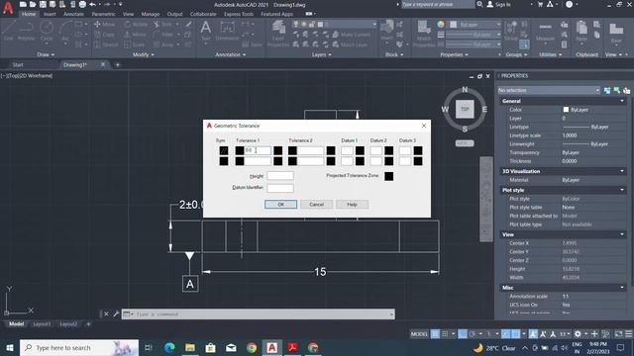Toggle snap mode in status bar
634x356 pixels.
(x=445, y=334)
